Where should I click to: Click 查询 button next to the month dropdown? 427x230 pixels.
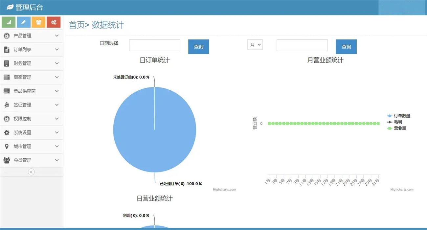pyautogui.click(x=346, y=47)
